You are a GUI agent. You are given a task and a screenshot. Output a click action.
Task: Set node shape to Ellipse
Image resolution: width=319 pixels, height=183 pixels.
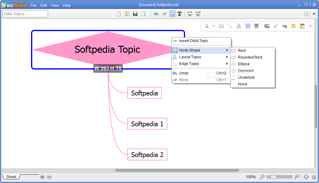tap(253, 64)
